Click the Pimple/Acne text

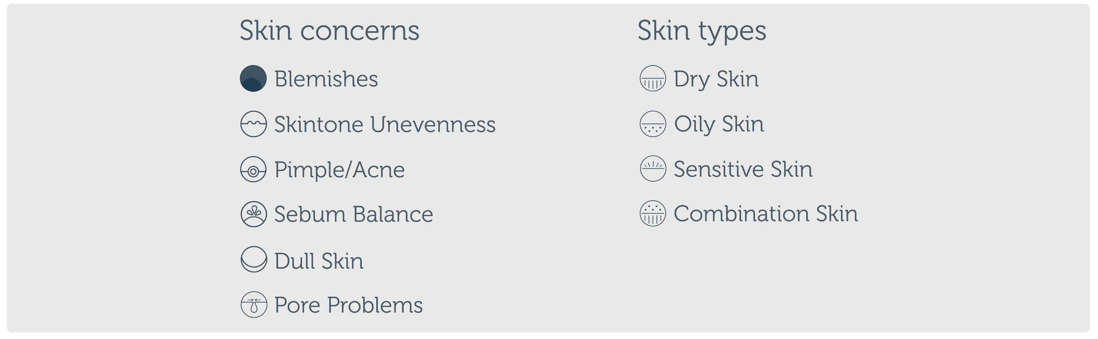click(x=339, y=169)
